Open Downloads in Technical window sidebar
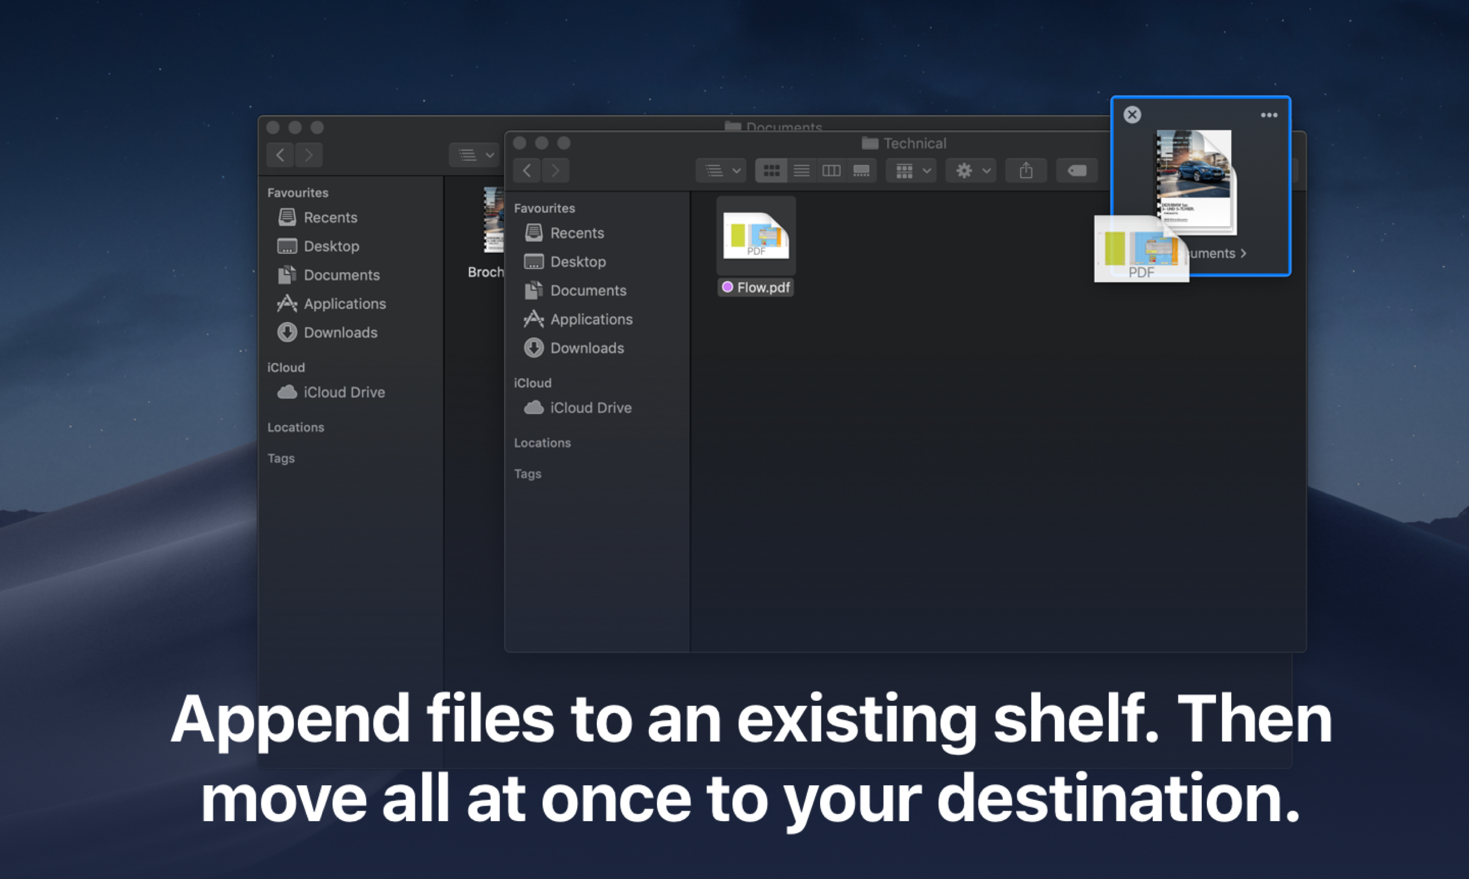The image size is (1469, 879). pos(586,348)
